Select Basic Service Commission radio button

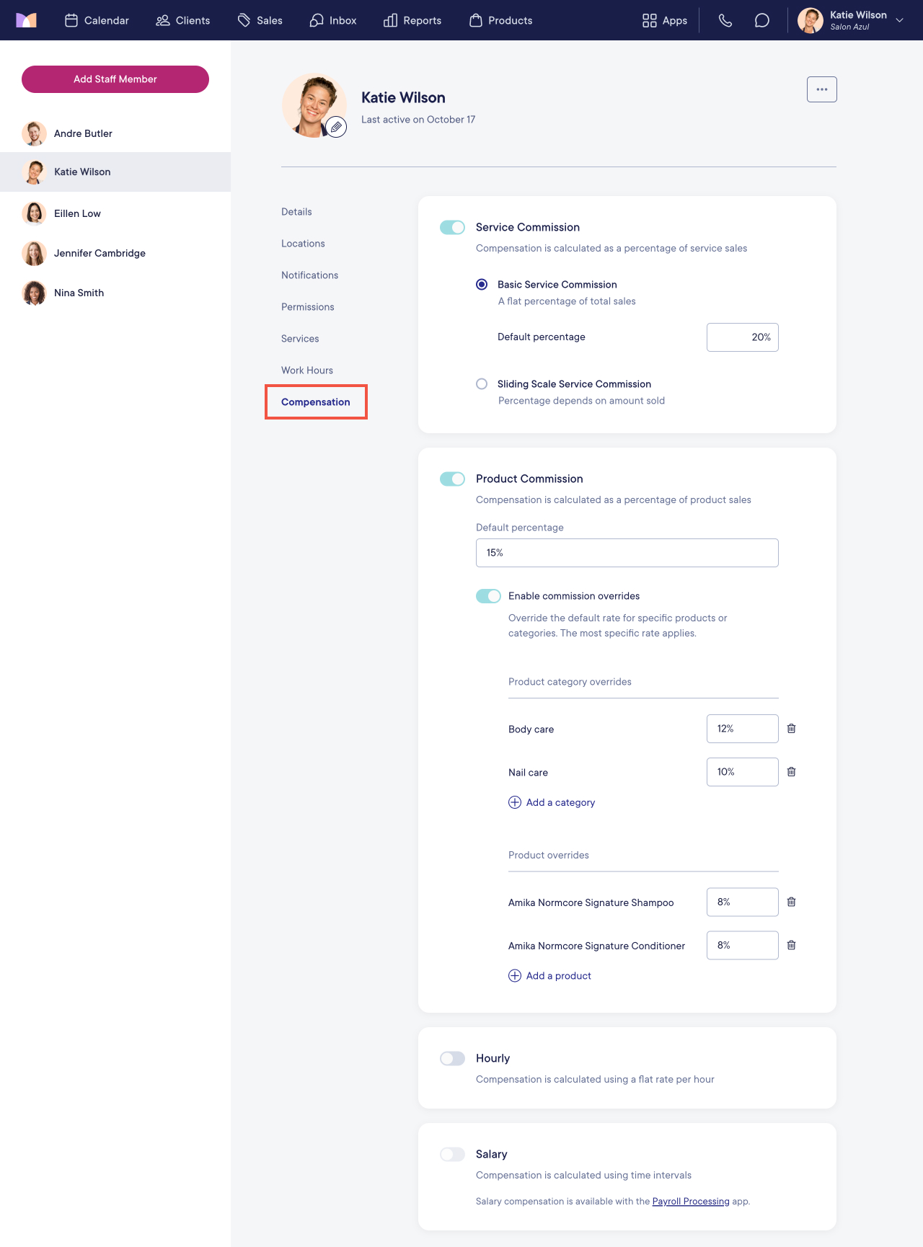point(482,285)
